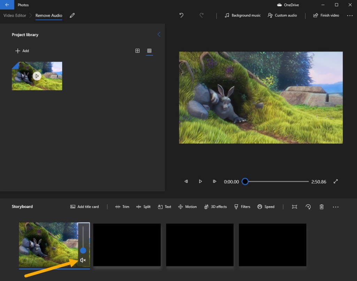Image resolution: width=357 pixels, height=281 pixels.
Task: Go to Video Editor breadcrumb
Action: point(15,15)
